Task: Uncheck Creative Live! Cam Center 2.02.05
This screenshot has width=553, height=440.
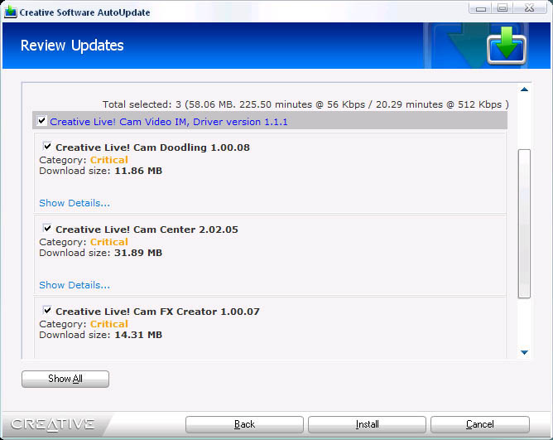Action: point(47,228)
